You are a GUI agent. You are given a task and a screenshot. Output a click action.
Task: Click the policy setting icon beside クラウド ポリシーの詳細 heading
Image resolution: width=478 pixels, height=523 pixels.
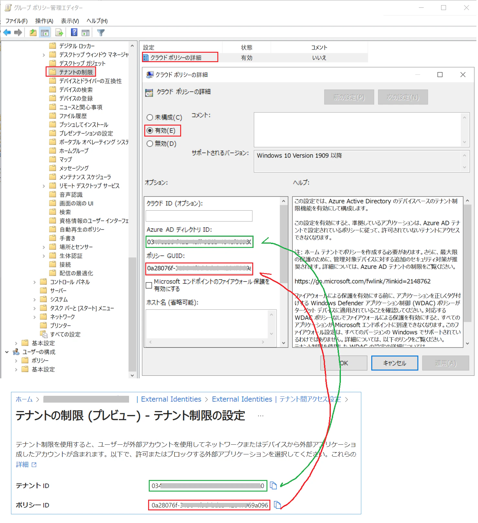pos(149,93)
